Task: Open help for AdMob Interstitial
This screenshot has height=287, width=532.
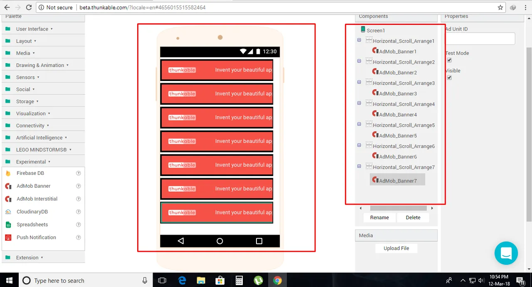Action: [x=78, y=199]
